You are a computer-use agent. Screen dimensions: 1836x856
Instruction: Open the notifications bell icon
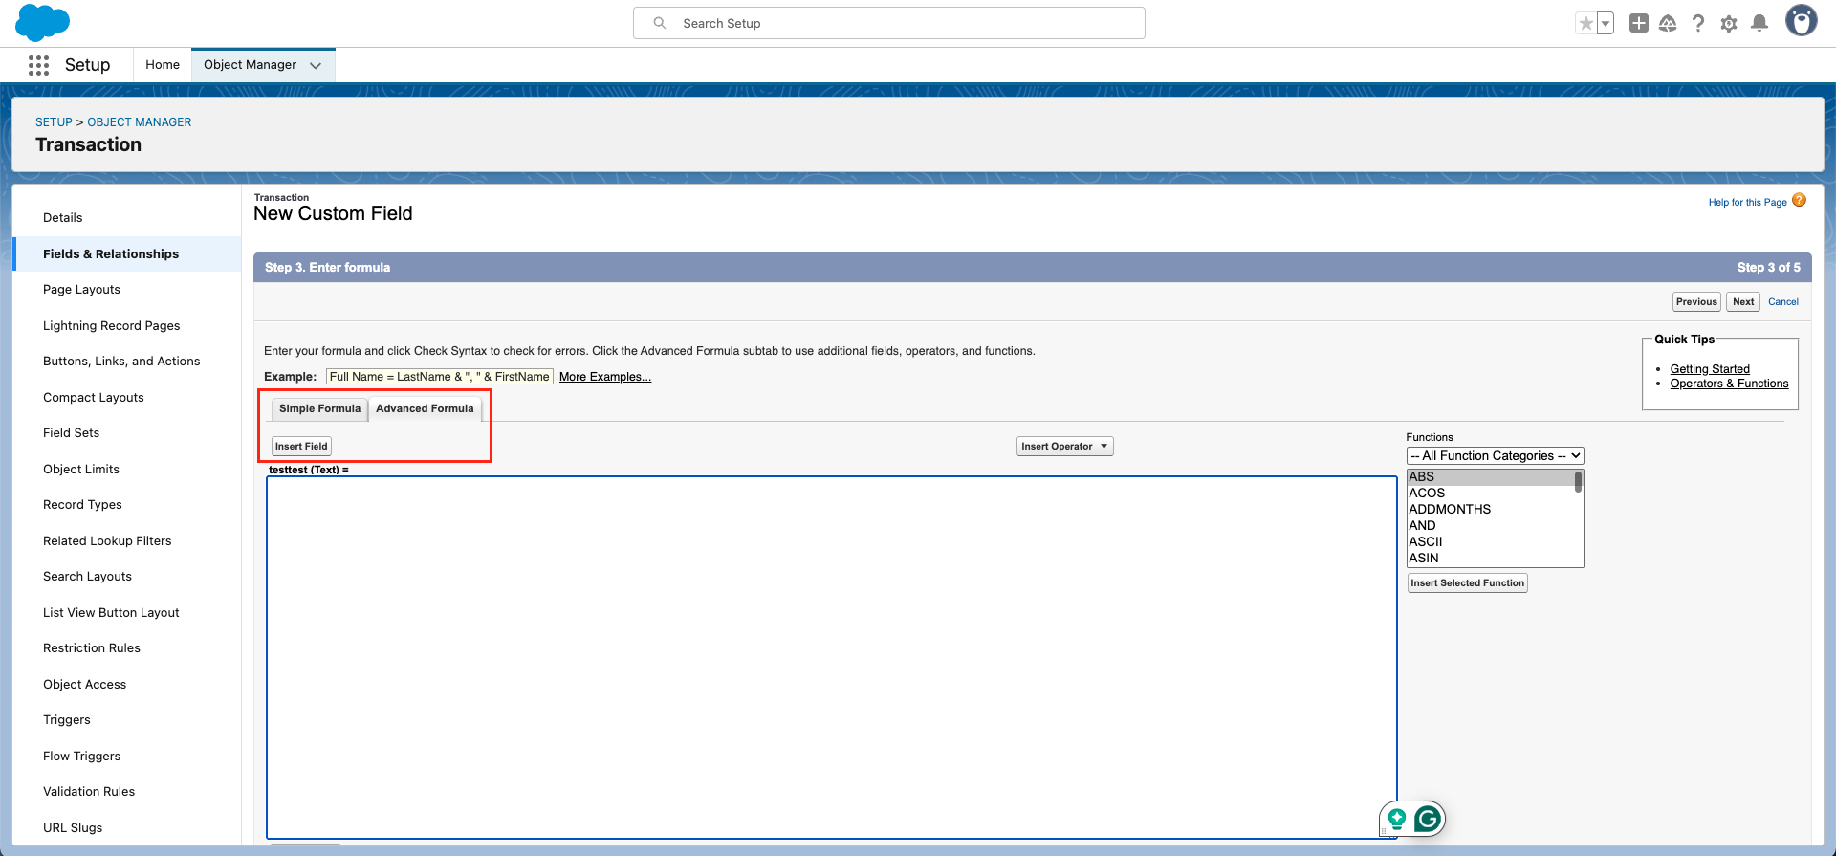point(1759,23)
